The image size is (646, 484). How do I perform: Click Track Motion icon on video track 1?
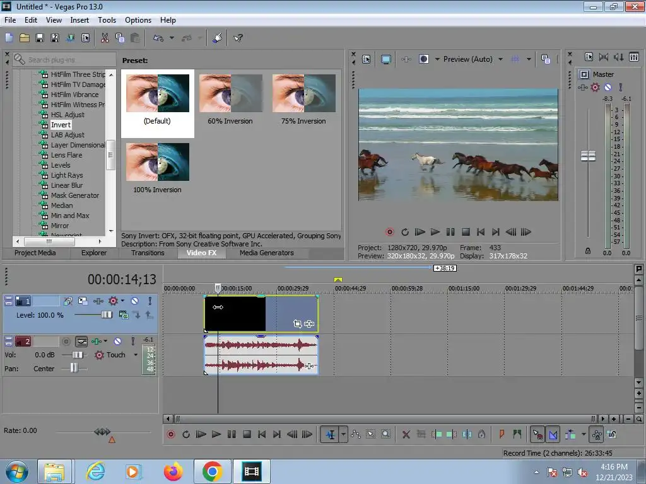tap(83, 301)
